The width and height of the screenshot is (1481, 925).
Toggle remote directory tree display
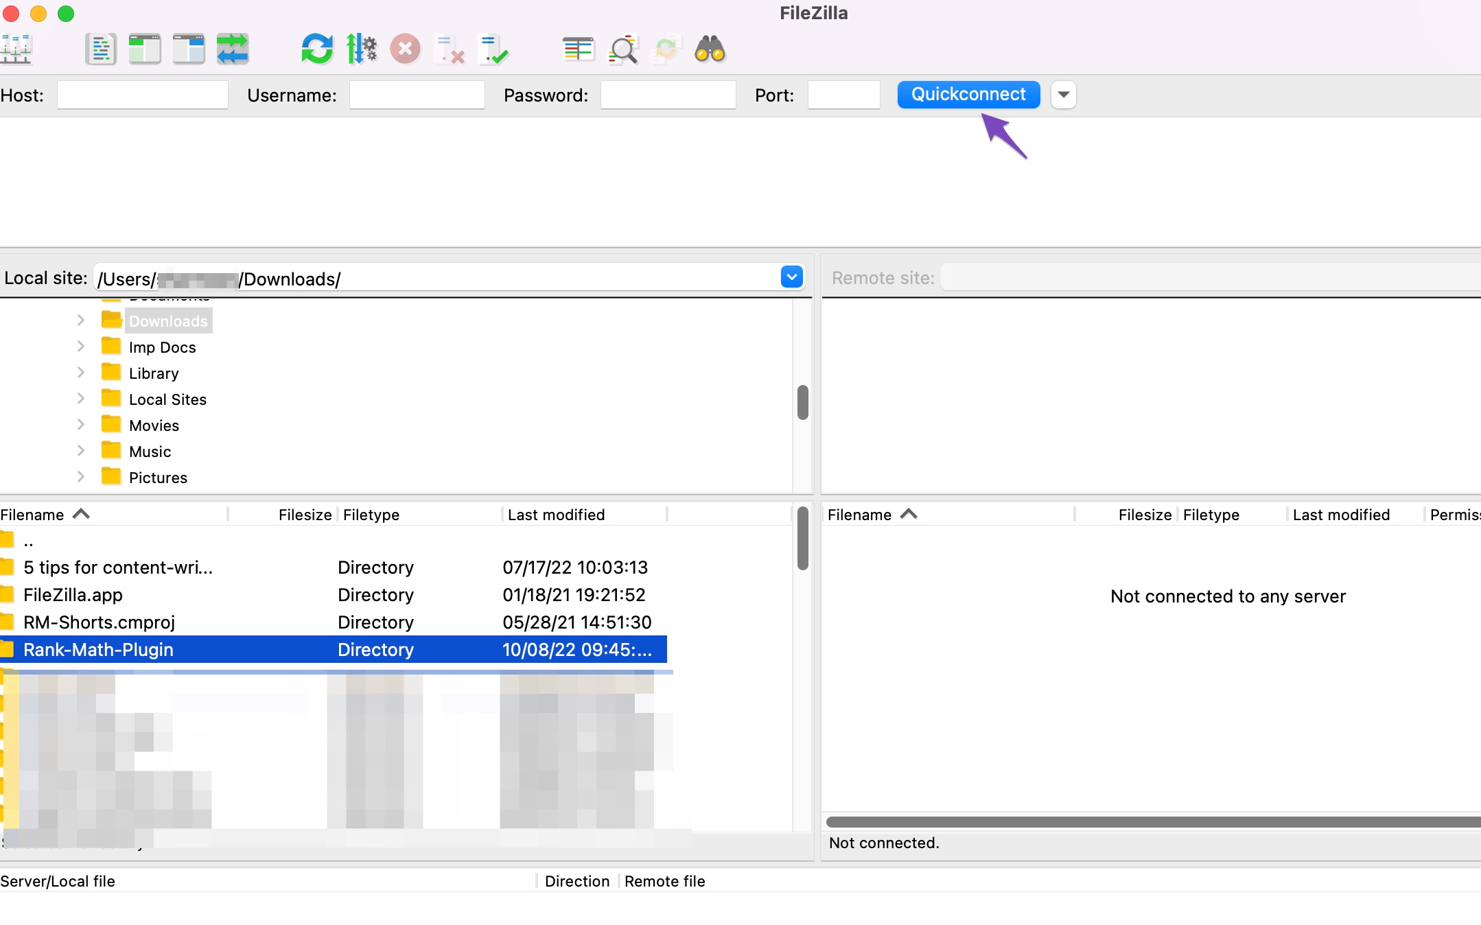189,49
